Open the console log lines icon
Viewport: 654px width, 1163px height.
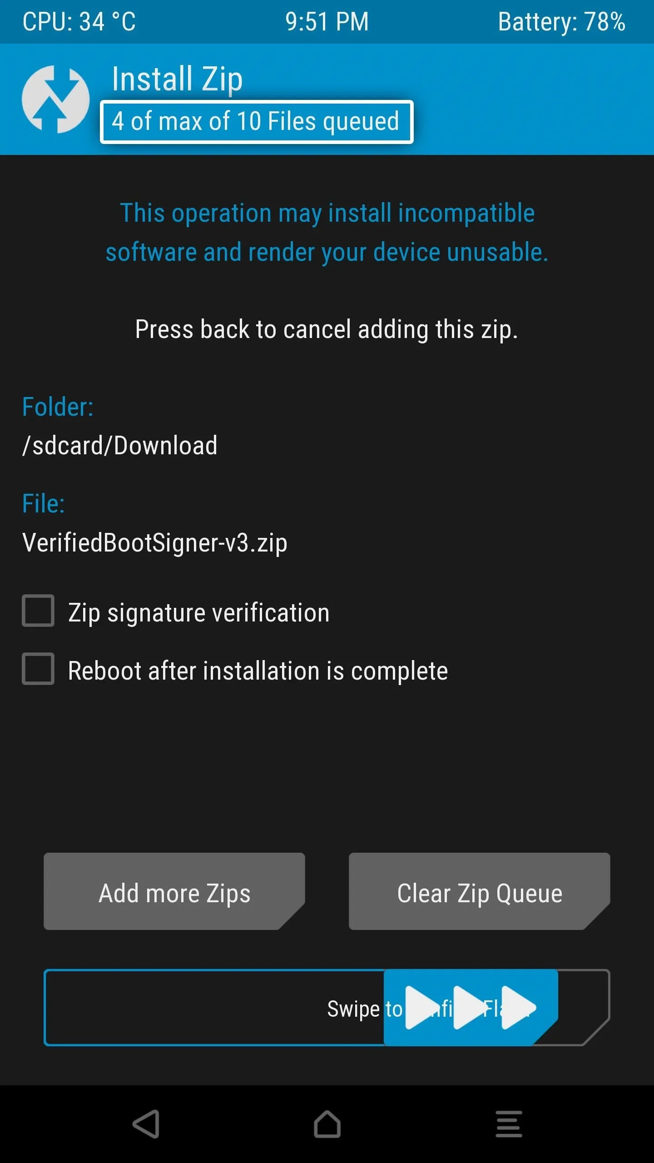509,1124
